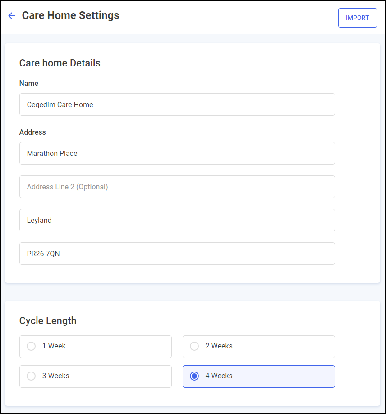Click the '4 Weeks' option label text
The width and height of the screenshot is (386, 414).
[x=219, y=376]
